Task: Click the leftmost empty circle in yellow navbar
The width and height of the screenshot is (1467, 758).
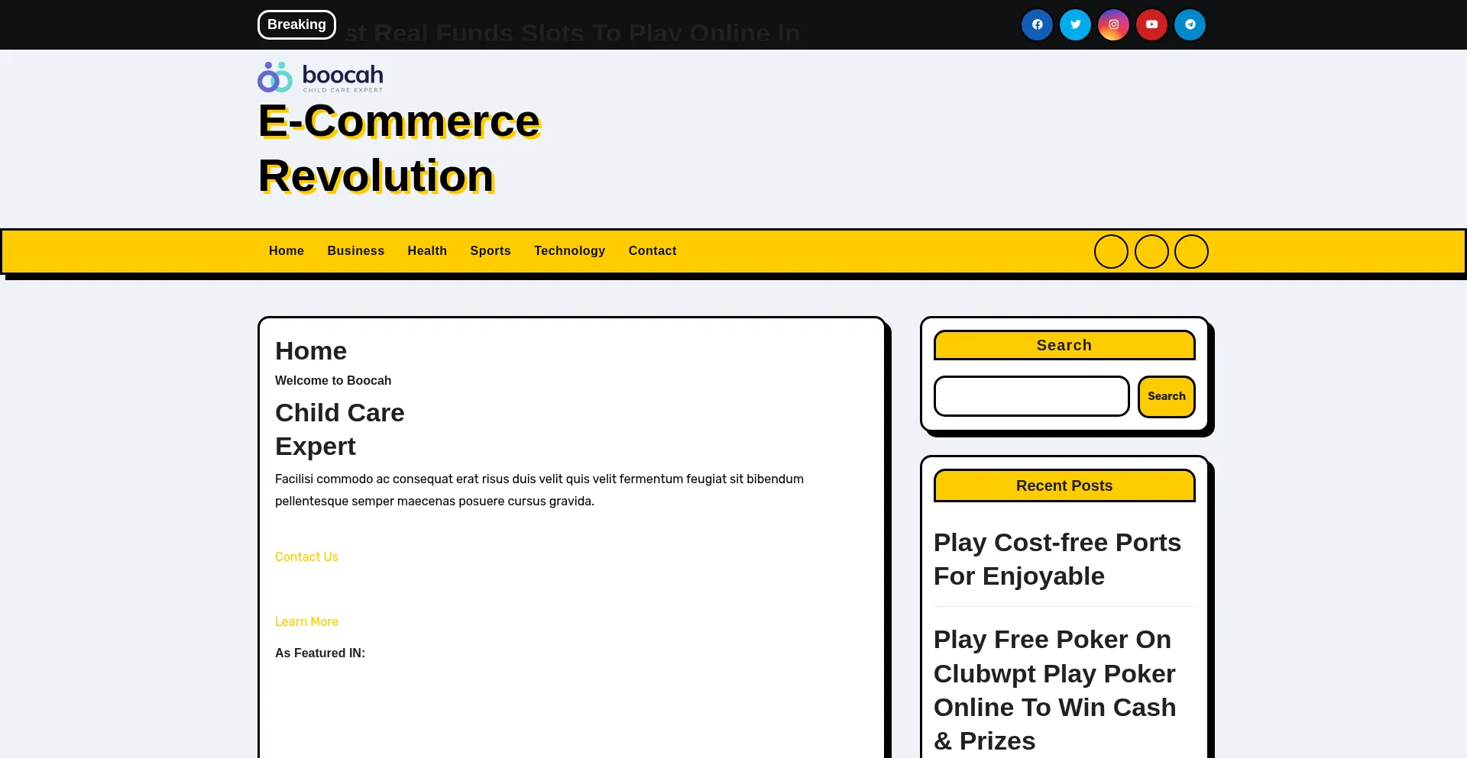Action: pyautogui.click(x=1111, y=251)
